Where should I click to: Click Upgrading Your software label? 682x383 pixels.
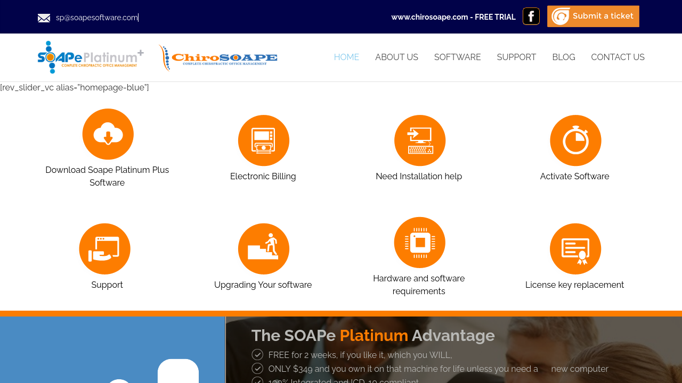click(x=263, y=285)
